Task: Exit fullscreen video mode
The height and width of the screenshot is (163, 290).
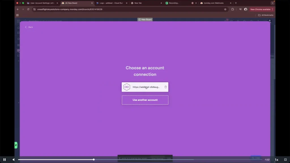Action: click(x=285, y=160)
